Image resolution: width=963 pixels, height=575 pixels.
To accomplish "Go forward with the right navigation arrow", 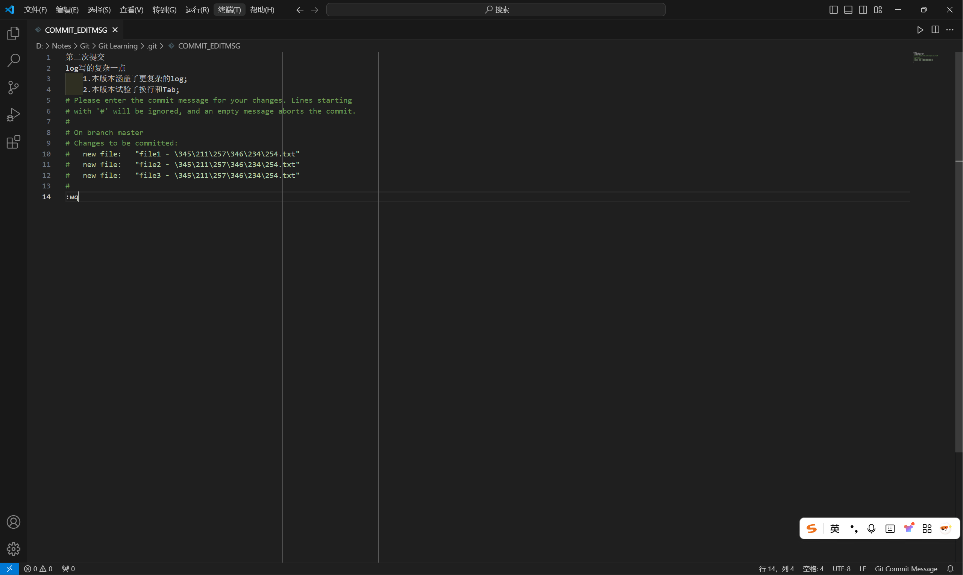I will pyautogui.click(x=314, y=10).
